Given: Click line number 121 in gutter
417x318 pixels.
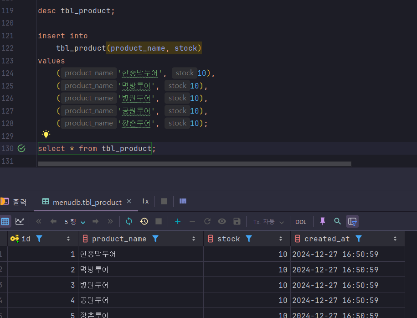Looking at the screenshot, I should [x=7, y=36].
